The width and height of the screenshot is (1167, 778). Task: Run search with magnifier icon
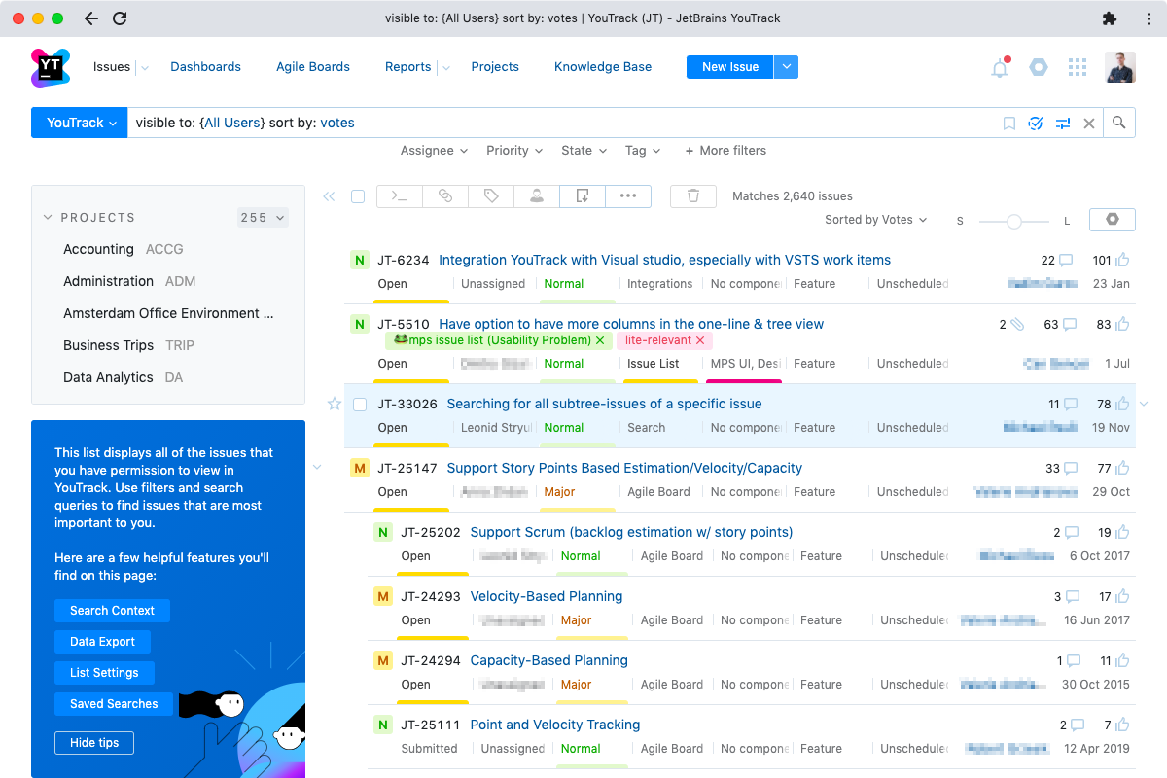(x=1119, y=123)
